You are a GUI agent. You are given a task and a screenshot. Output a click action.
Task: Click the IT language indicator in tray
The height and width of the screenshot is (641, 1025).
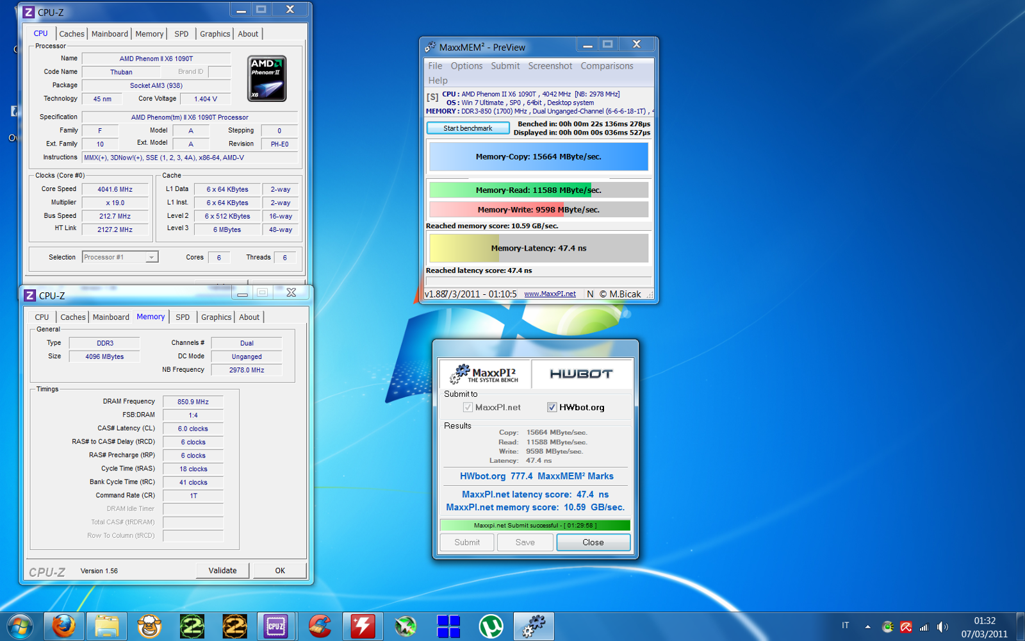(x=846, y=626)
